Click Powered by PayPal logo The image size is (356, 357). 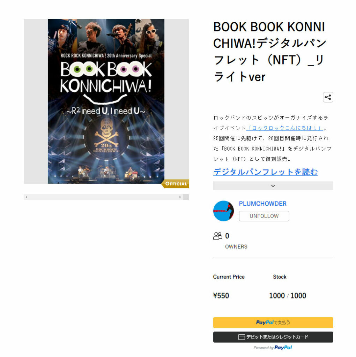point(283,348)
